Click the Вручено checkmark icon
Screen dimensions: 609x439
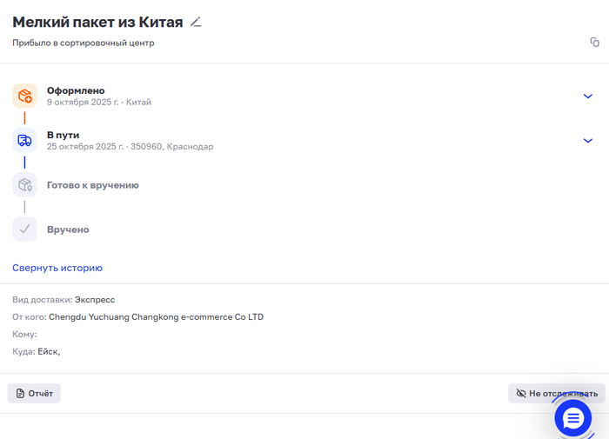24,229
